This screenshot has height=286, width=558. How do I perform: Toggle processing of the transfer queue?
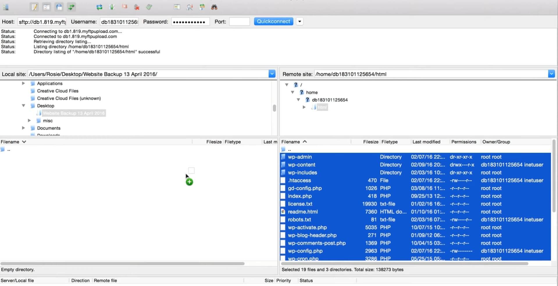(x=112, y=7)
